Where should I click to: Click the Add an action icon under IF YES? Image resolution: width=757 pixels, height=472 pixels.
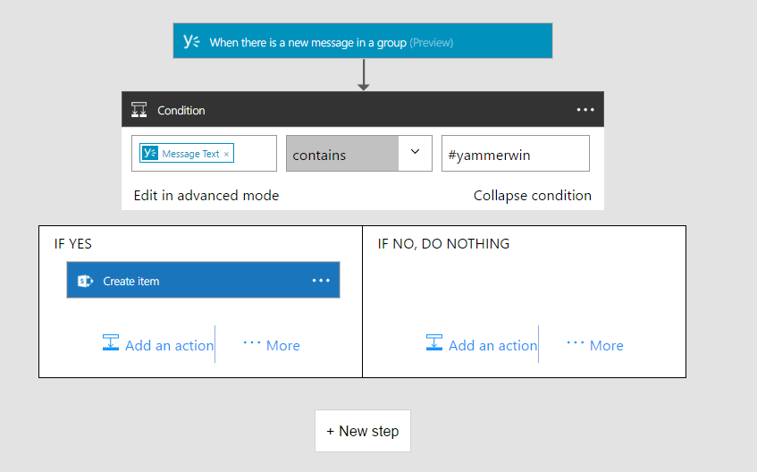111,343
